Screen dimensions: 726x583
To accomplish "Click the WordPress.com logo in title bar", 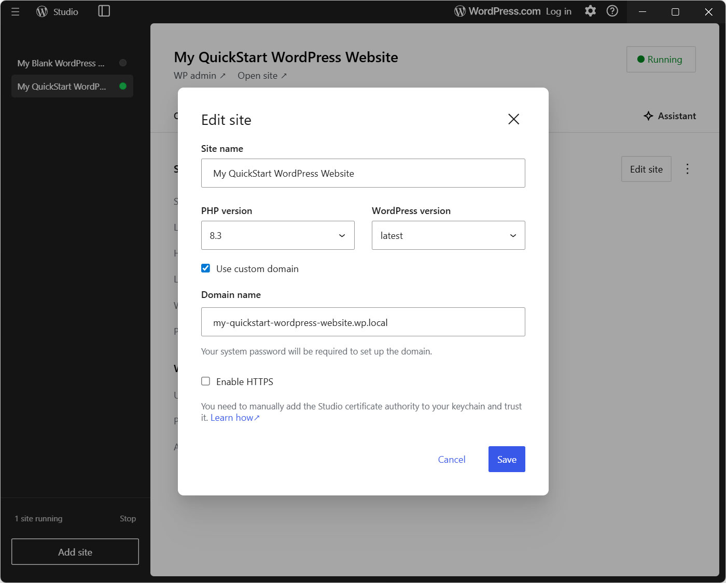I will point(458,10).
